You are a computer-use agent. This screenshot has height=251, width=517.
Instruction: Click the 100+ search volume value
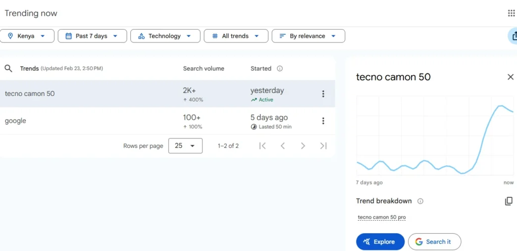click(x=191, y=117)
